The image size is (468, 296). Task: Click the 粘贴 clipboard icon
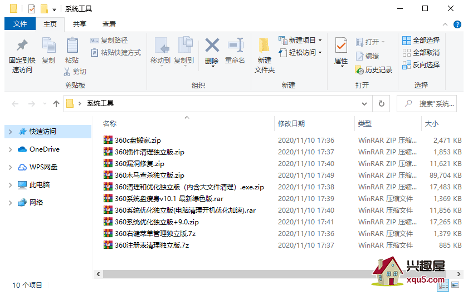[72, 45]
